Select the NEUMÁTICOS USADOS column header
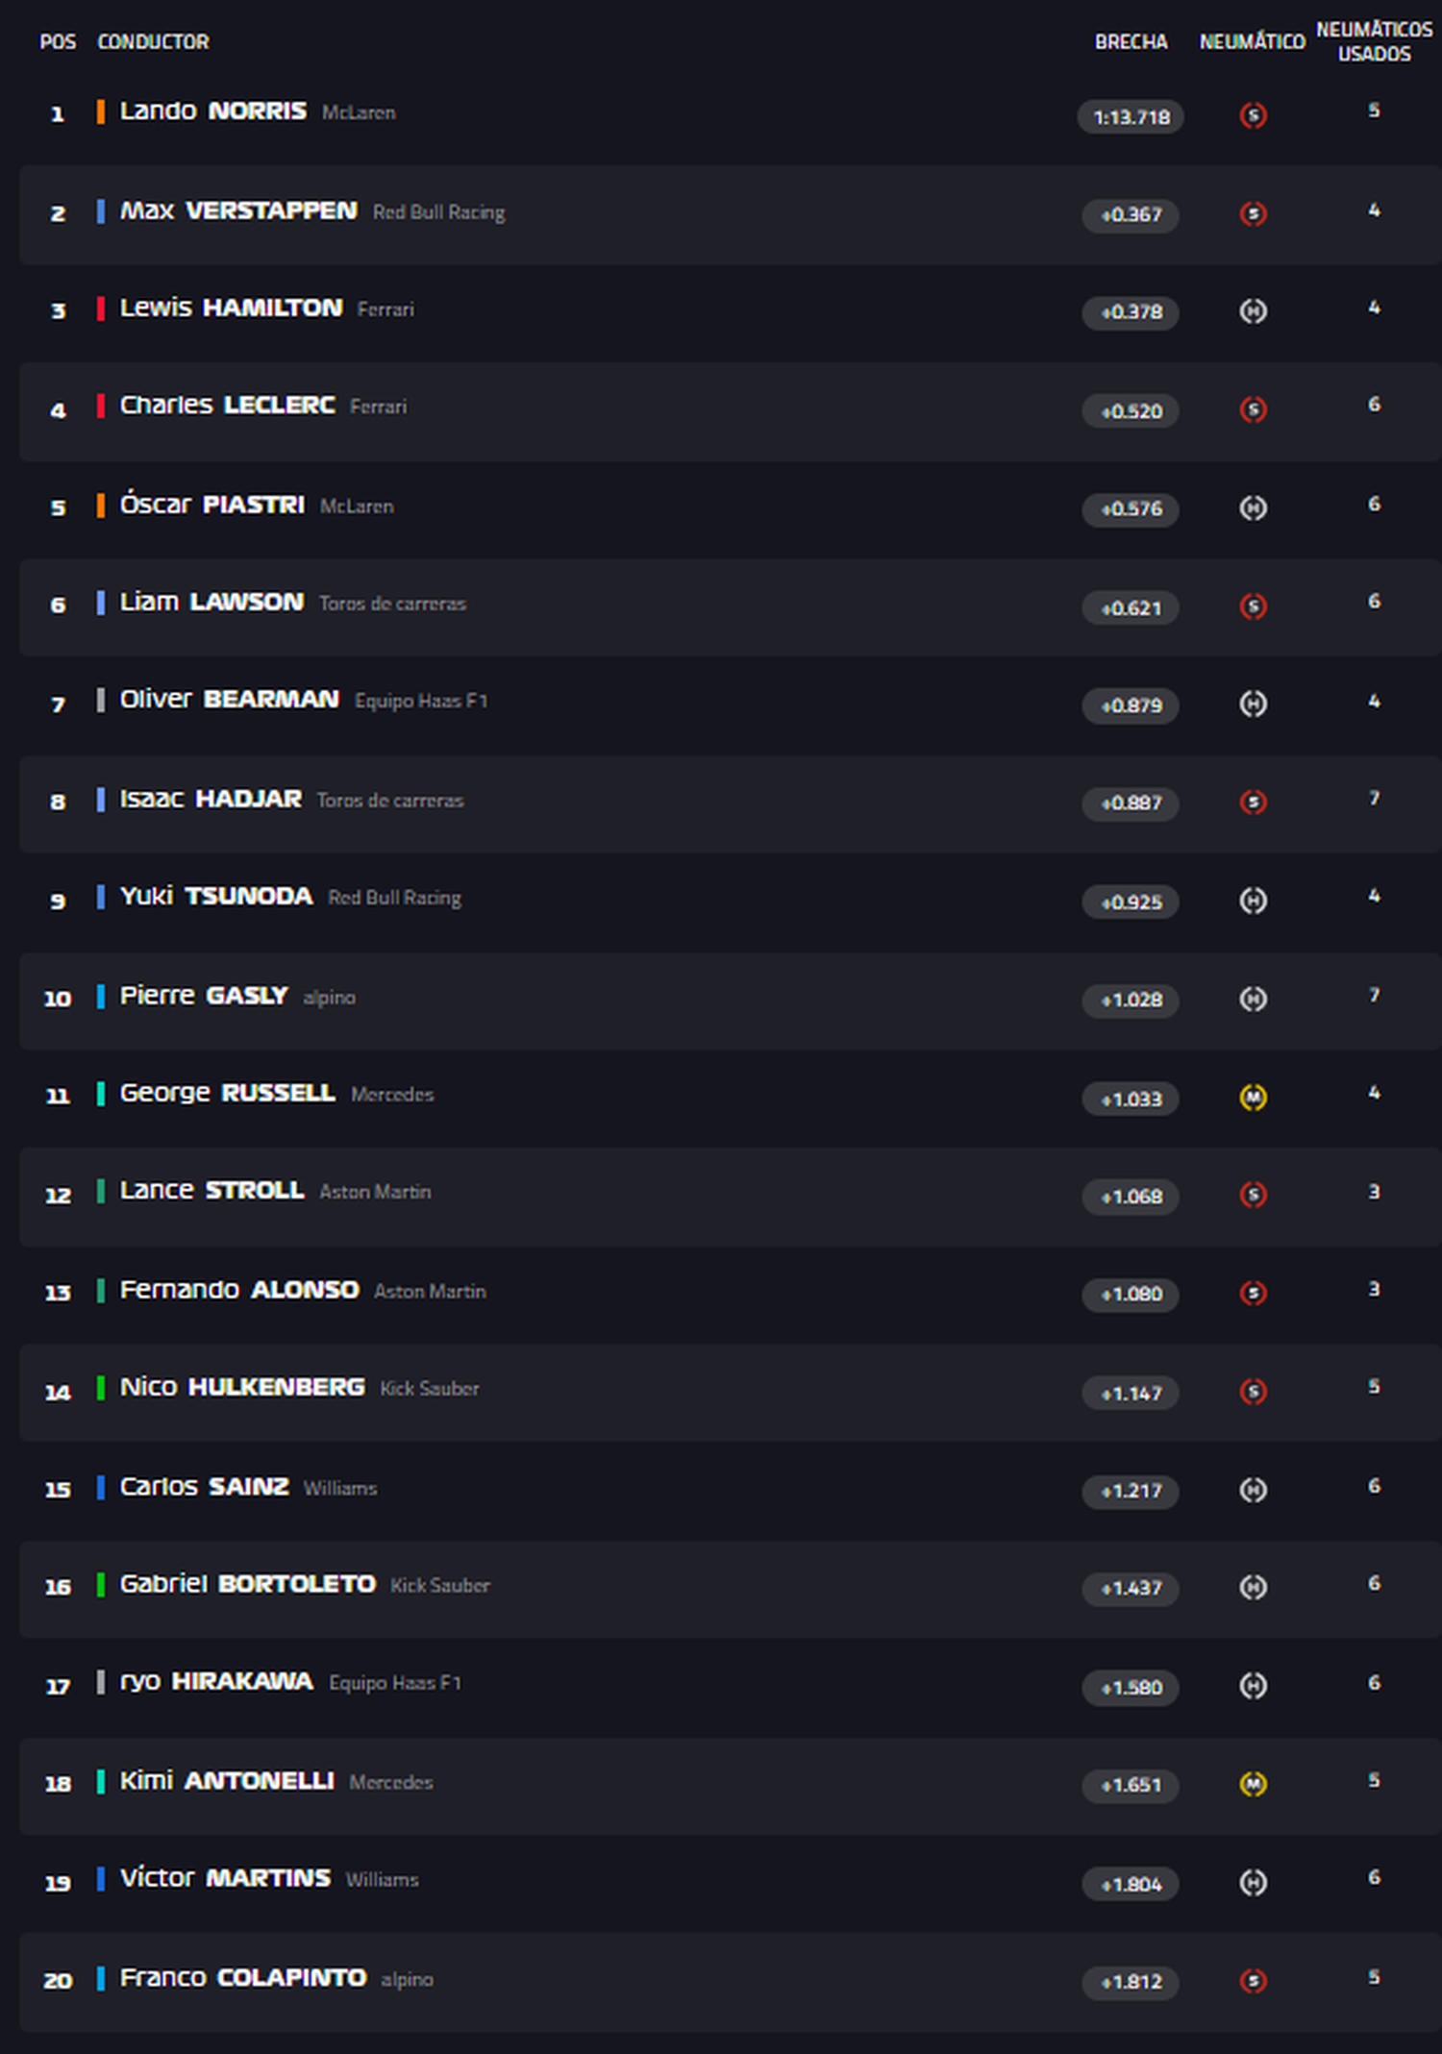Screen dimensions: 1442x2054 1374,42
